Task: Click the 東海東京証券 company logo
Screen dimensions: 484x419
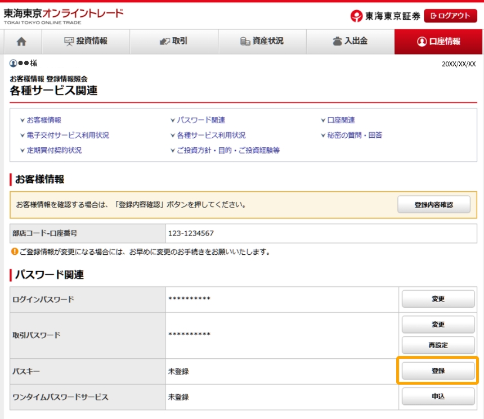Action: (x=385, y=16)
